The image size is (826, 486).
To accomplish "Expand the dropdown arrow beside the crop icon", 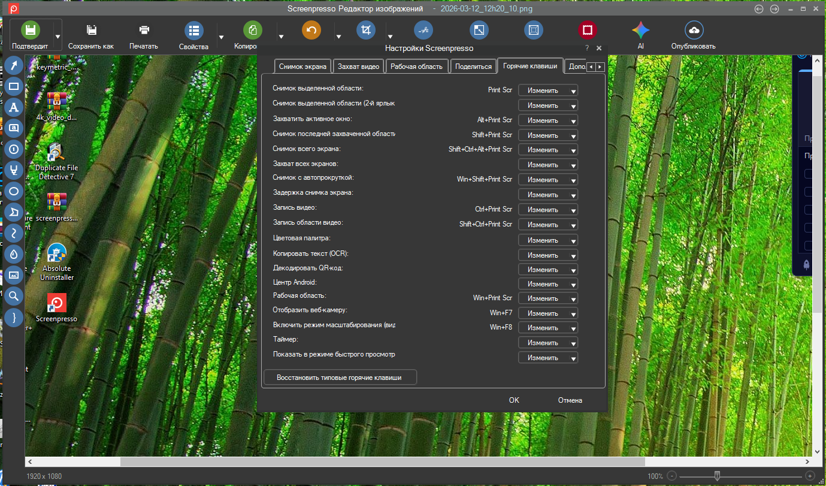I will pyautogui.click(x=390, y=37).
